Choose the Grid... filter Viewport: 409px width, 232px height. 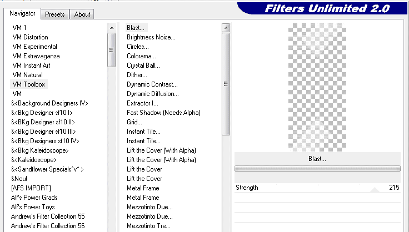(x=134, y=122)
